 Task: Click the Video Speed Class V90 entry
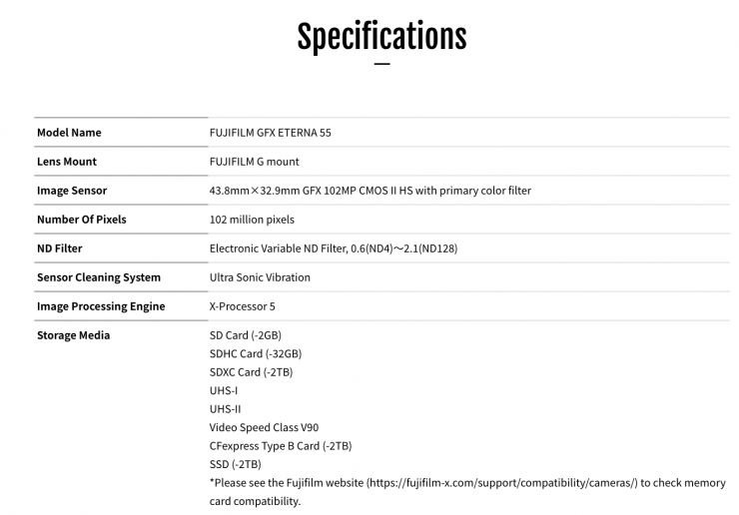click(264, 427)
